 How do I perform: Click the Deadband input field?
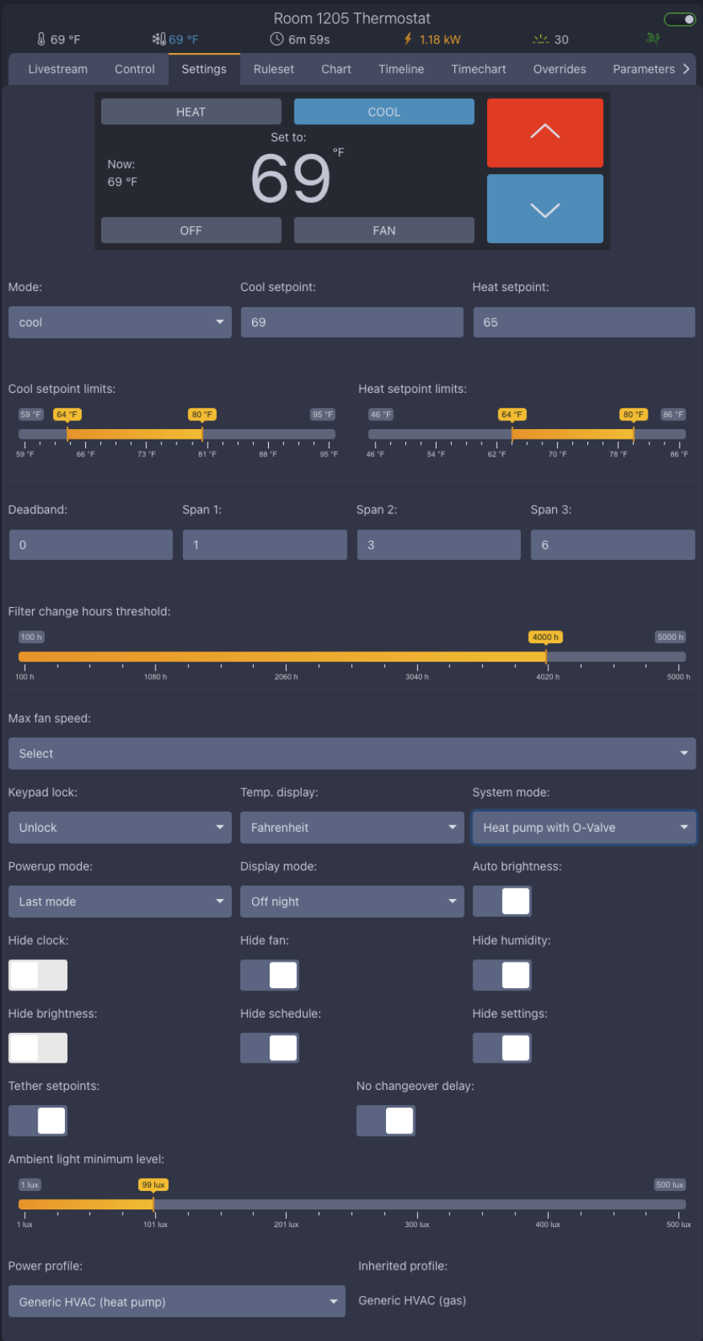point(91,545)
